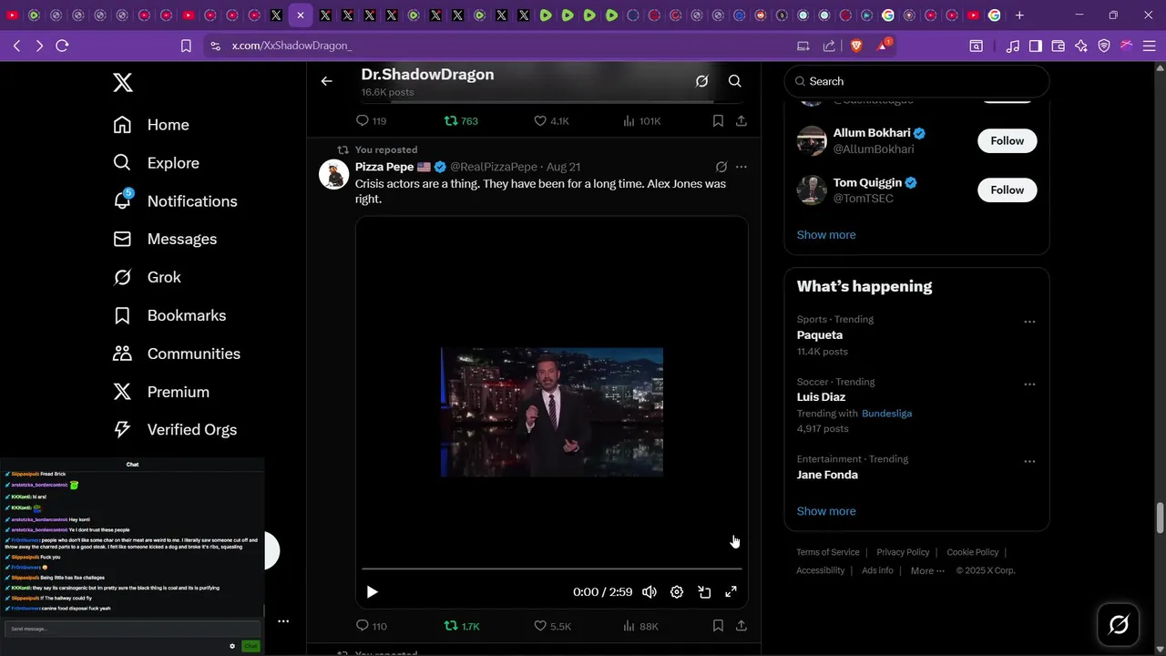Bookmark the Pizza Pepe post
The image size is (1166, 656).
pyautogui.click(x=718, y=626)
